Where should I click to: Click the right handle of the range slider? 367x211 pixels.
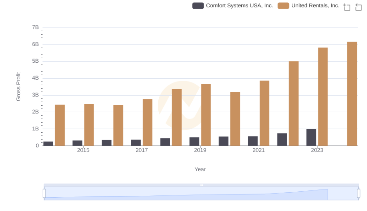pyautogui.click(x=358, y=194)
